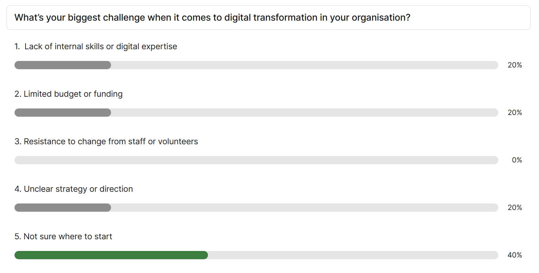The width and height of the screenshot is (539, 273).
Task: Click the poll question title box
Action: coord(268,18)
